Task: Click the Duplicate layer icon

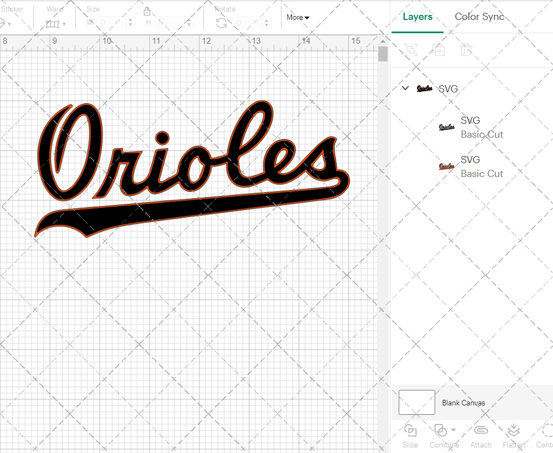Action: tap(439, 50)
